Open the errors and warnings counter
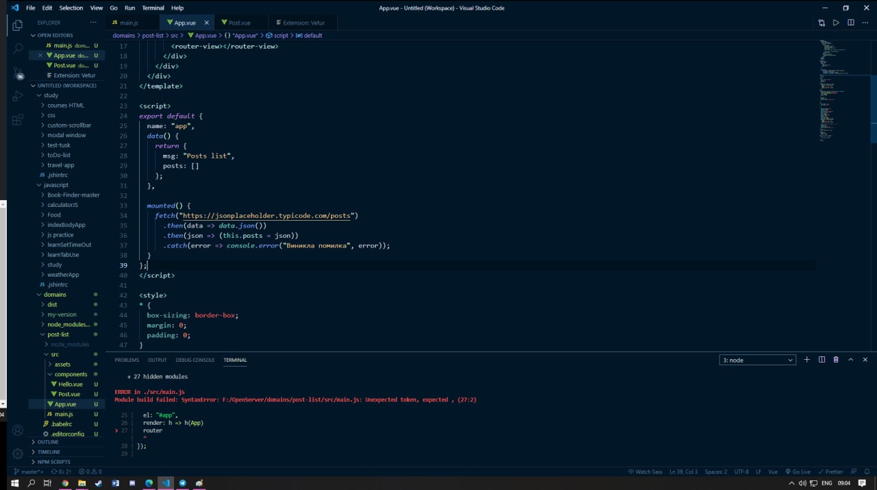The width and height of the screenshot is (877, 490). 90,471
